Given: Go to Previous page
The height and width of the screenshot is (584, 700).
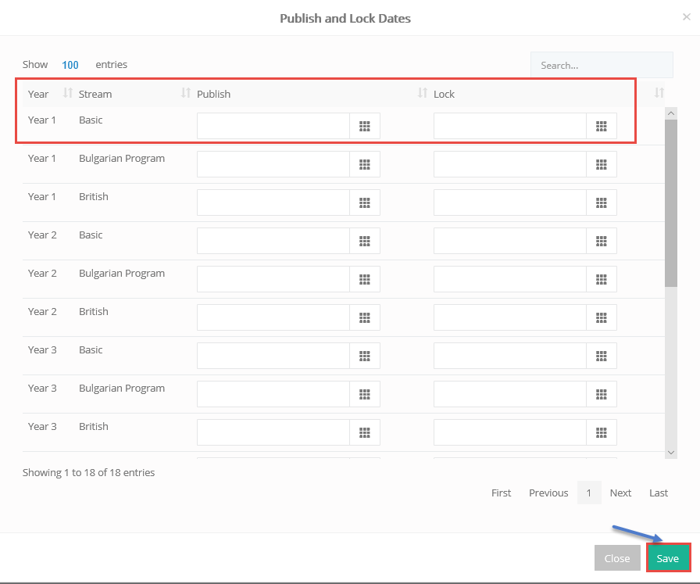Looking at the screenshot, I should click(x=548, y=493).
